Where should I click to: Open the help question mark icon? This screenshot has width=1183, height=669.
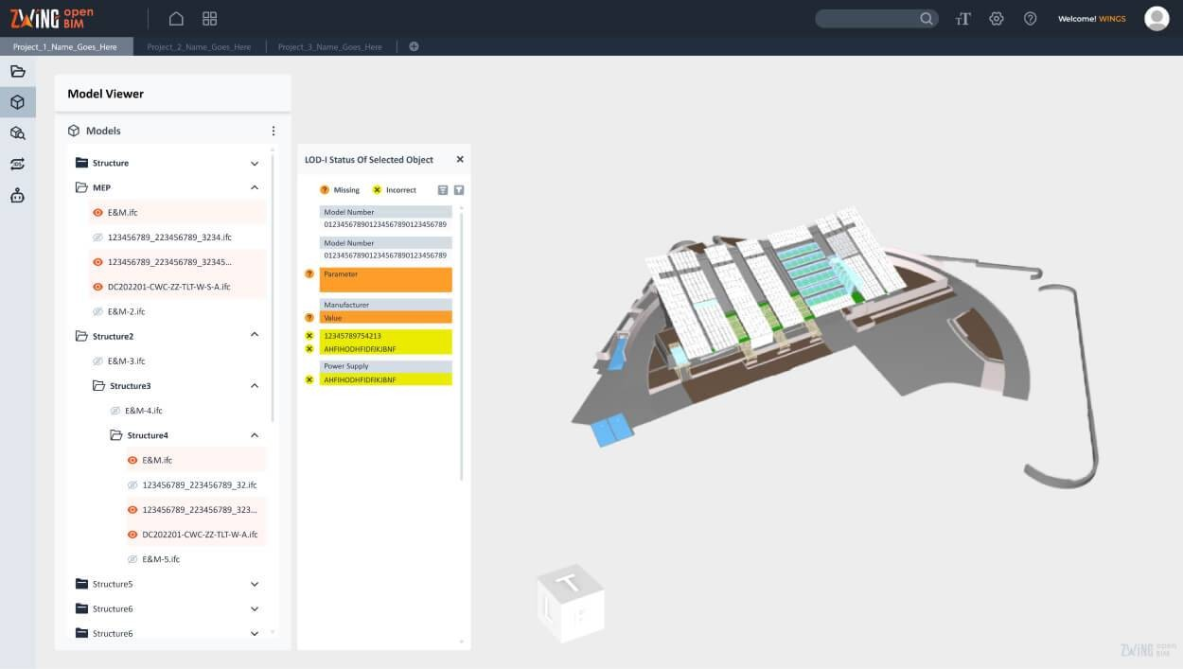tap(1031, 19)
